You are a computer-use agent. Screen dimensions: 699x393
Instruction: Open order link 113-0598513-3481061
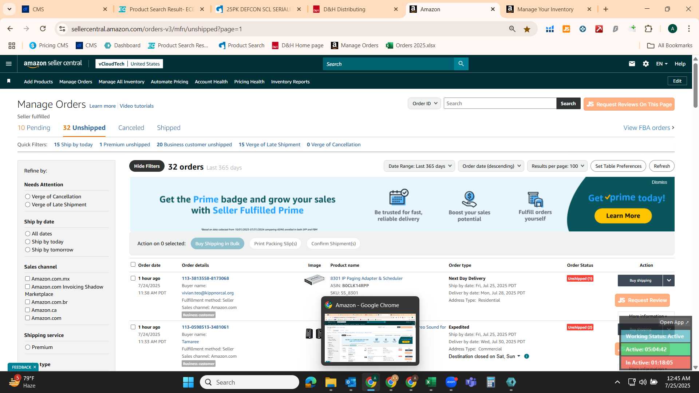pyautogui.click(x=205, y=327)
